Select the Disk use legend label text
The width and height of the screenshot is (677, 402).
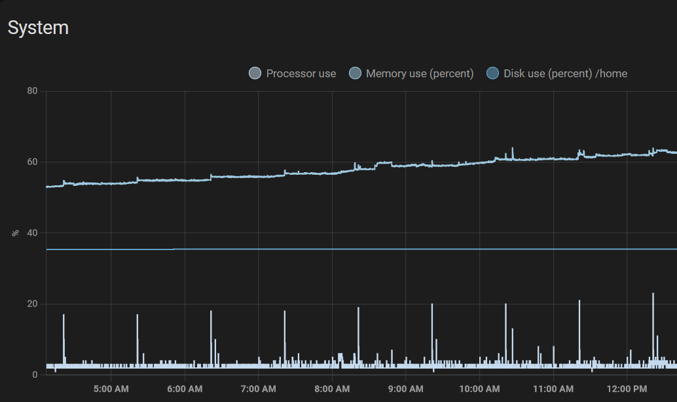564,73
